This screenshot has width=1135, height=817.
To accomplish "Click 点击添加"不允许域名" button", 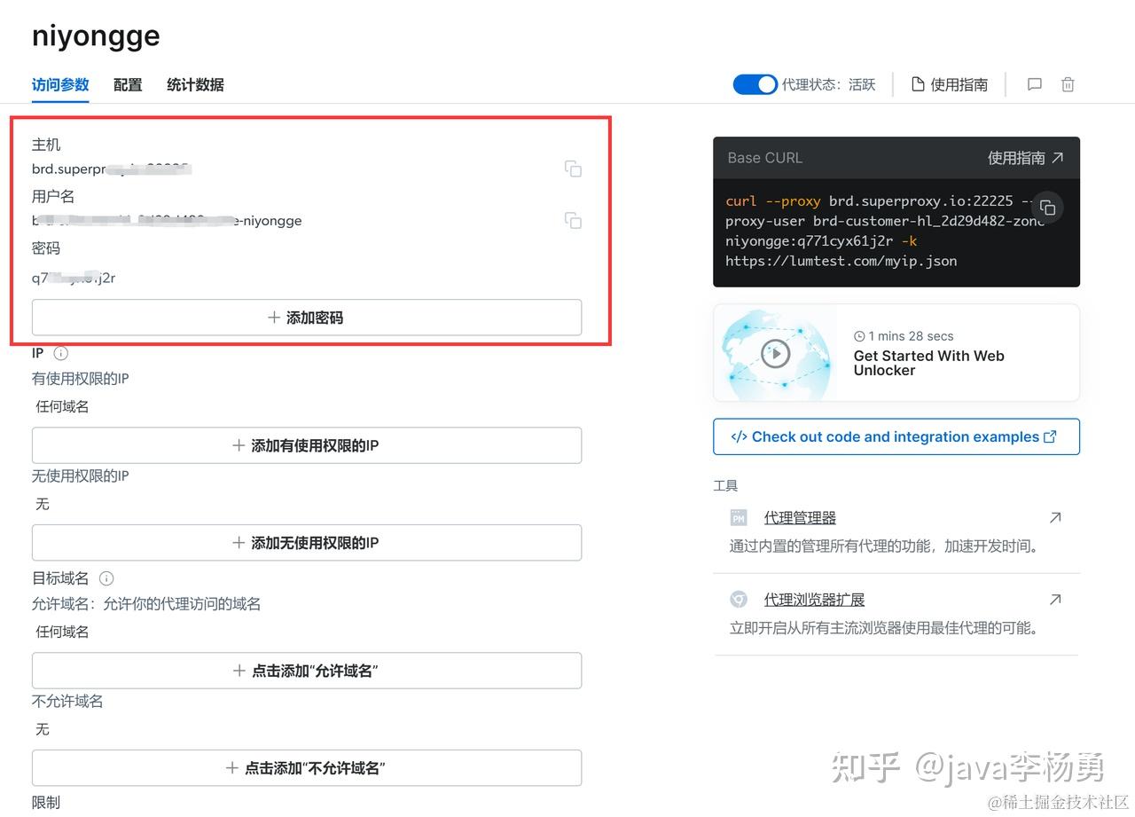I will 307,768.
